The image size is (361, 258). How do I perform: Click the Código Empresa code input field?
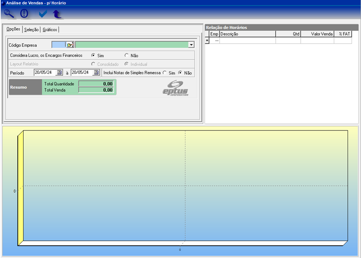pyautogui.click(x=58, y=45)
